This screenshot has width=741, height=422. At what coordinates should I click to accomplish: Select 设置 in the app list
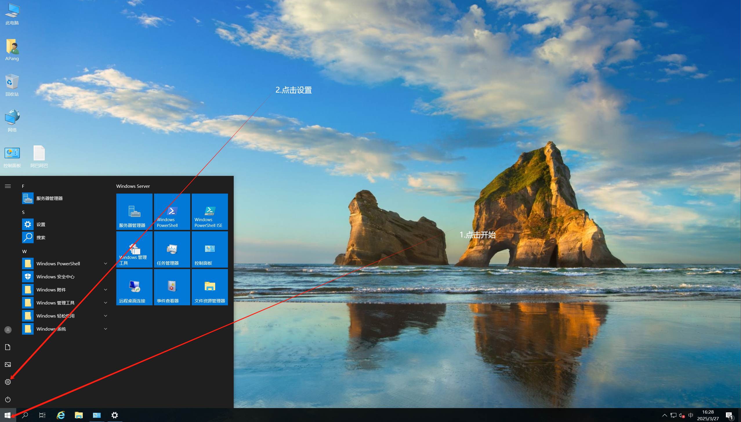[41, 224]
